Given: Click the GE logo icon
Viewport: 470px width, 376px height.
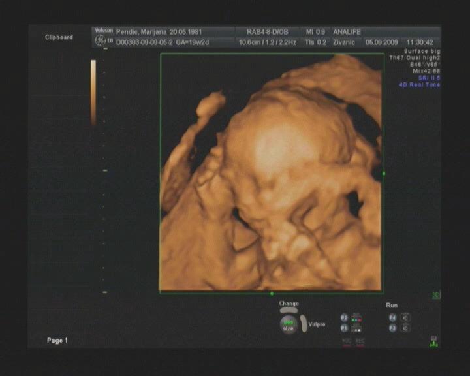Looking at the screenshot, I should click(x=100, y=41).
